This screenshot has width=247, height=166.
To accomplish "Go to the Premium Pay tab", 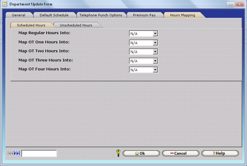I will point(144,15).
